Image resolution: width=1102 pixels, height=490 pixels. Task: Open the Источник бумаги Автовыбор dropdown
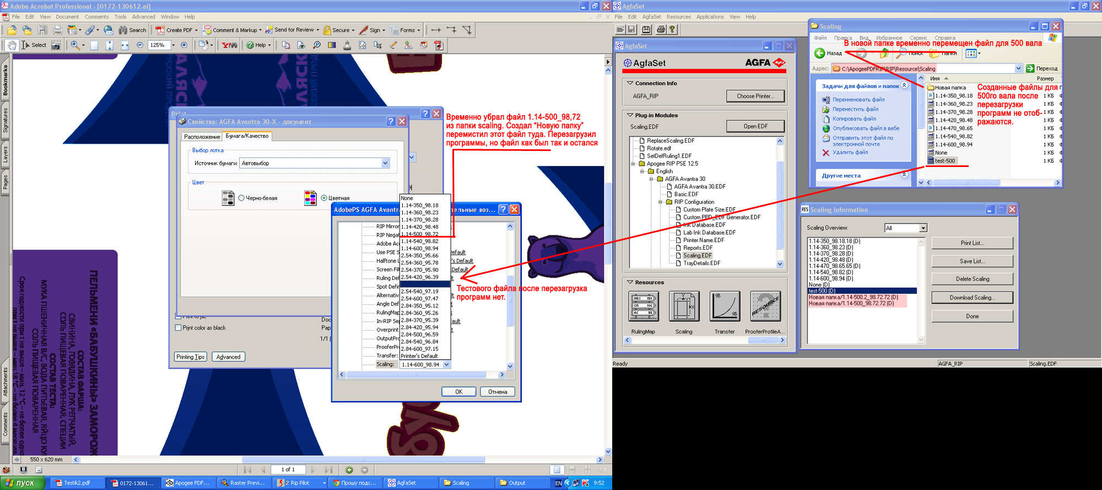(x=385, y=163)
